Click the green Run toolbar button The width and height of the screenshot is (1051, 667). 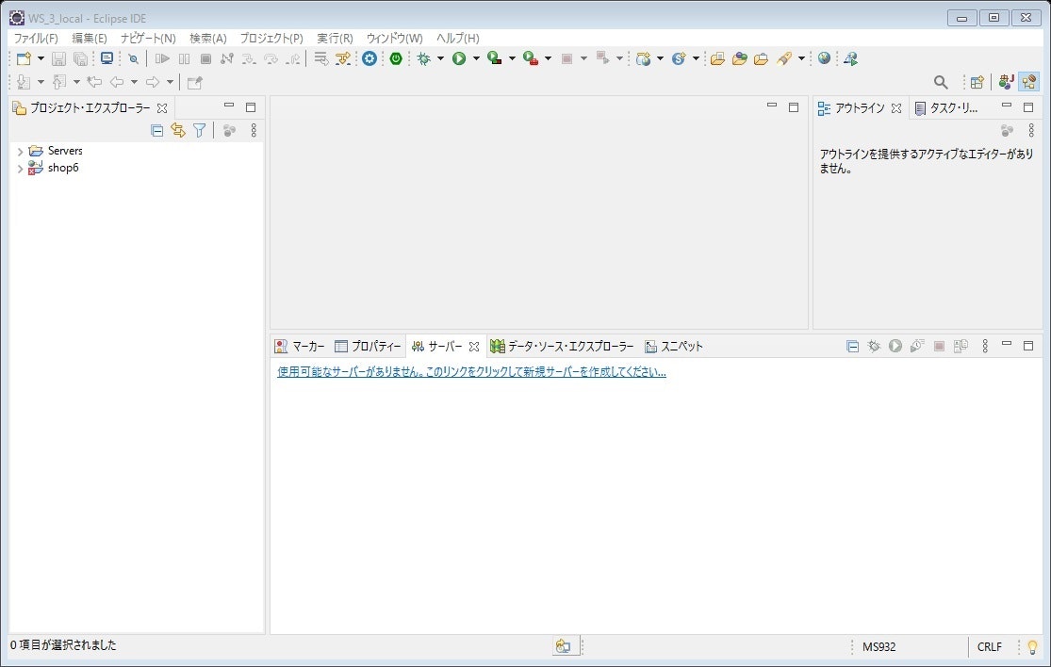coord(459,59)
